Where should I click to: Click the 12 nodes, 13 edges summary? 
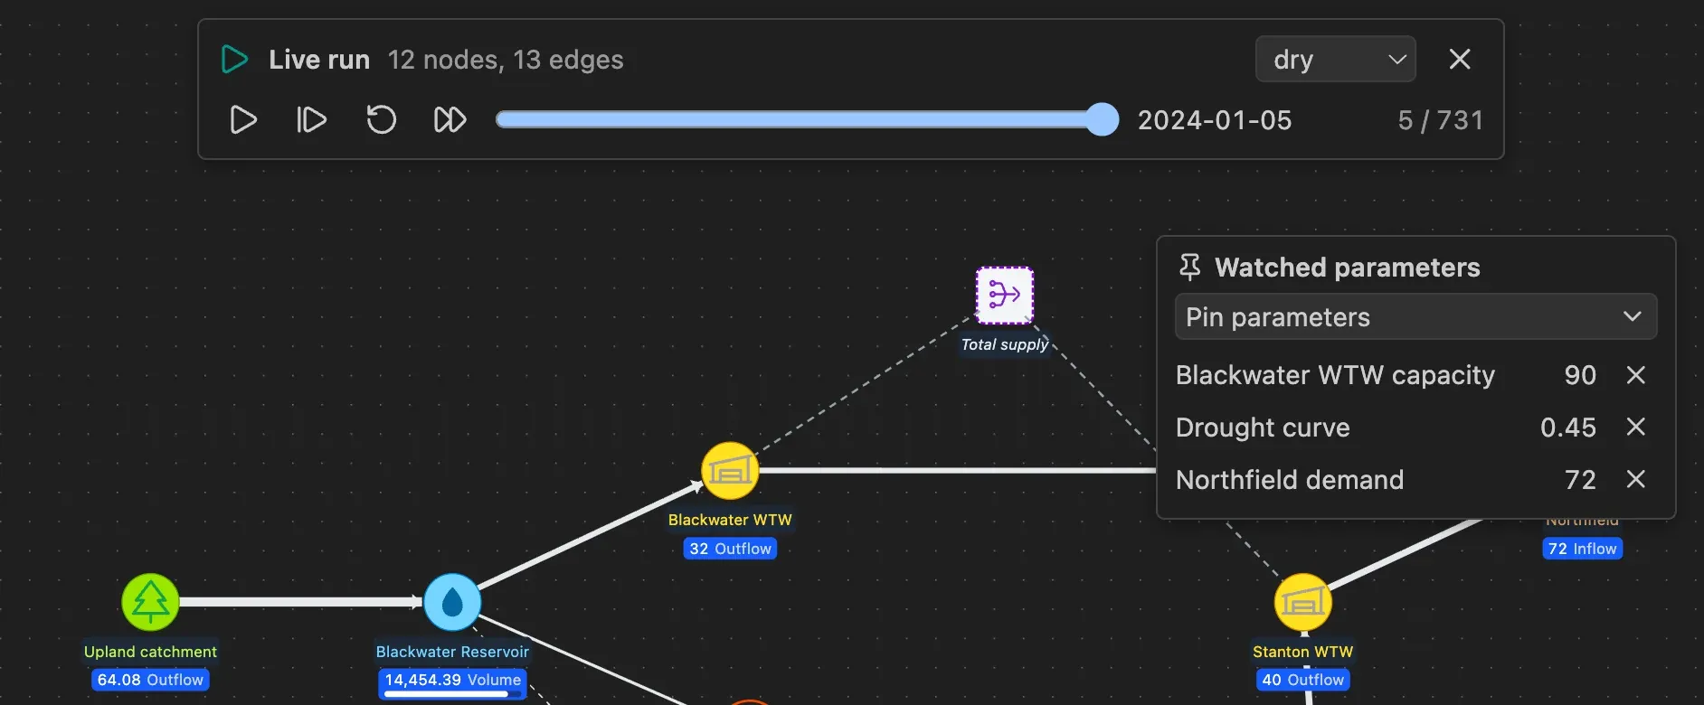pyautogui.click(x=506, y=60)
